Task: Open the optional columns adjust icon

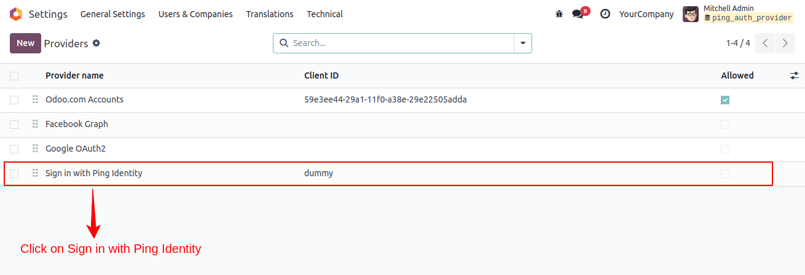Action: 795,76
